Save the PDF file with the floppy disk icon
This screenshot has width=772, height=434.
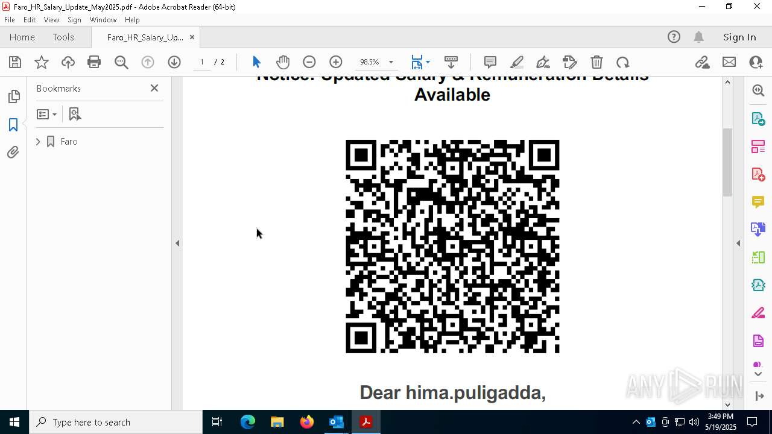(x=15, y=62)
